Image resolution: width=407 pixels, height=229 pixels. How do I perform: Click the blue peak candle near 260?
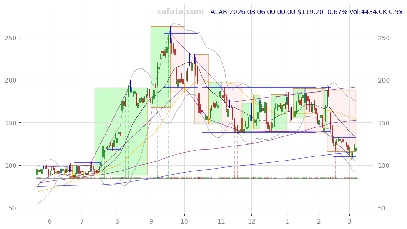point(170,31)
